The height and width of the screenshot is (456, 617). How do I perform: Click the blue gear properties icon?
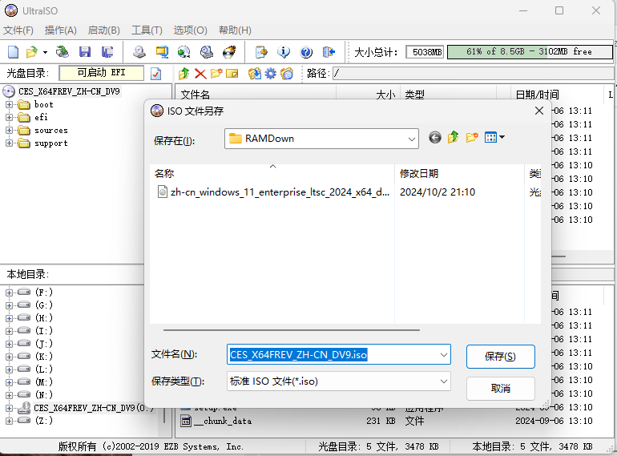(270, 73)
